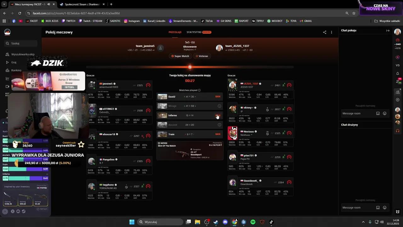Switch to the STATYSTYKI tab

pos(199,32)
